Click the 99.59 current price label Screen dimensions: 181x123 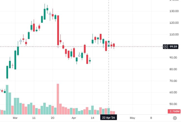pyautogui.click(x=174, y=47)
